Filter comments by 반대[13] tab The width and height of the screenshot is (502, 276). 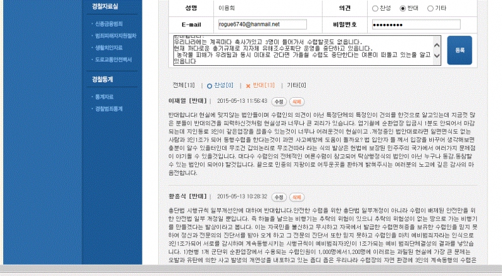260,85
